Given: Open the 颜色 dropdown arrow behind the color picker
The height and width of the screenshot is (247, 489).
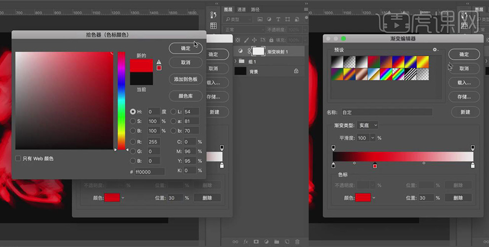Looking at the screenshot, I should click(123, 198).
